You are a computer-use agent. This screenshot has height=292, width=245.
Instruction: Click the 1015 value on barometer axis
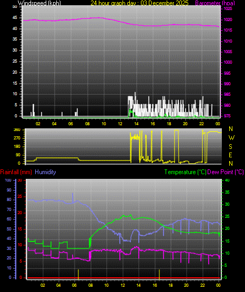(228, 30)
